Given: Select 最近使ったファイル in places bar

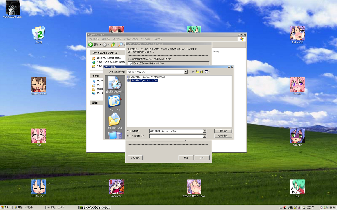Looking at the screenshot, I should 115,85.
